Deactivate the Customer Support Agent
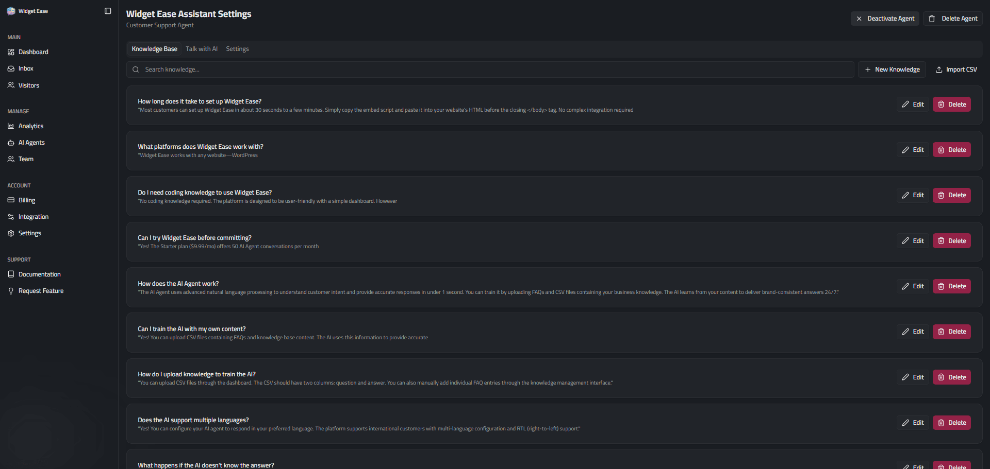990x469 pixels. [884, 18]
